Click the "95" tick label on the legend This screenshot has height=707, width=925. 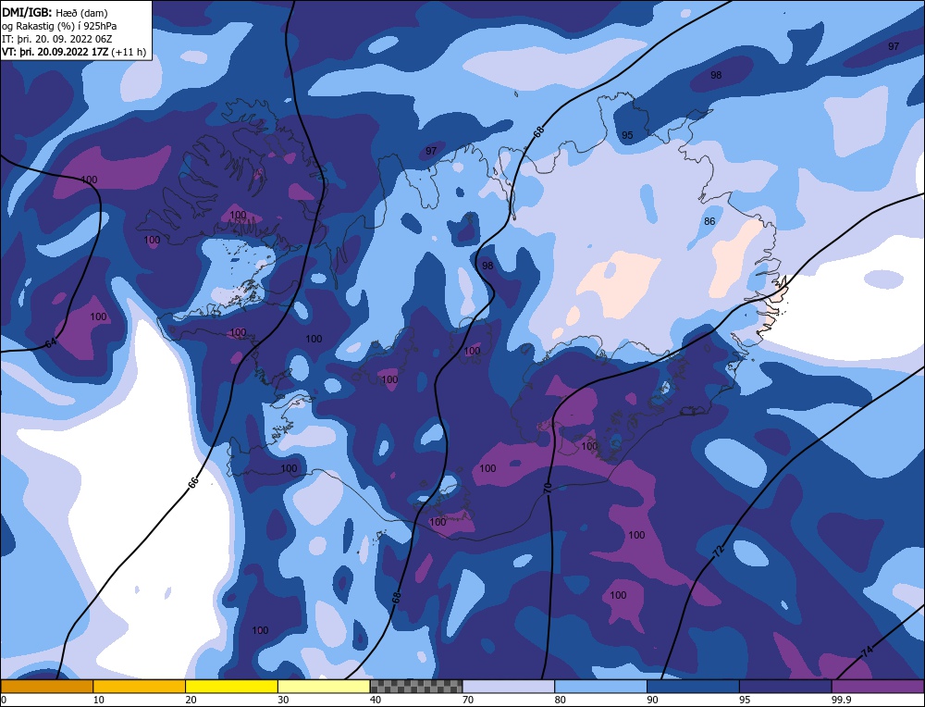tap(745, 700)
